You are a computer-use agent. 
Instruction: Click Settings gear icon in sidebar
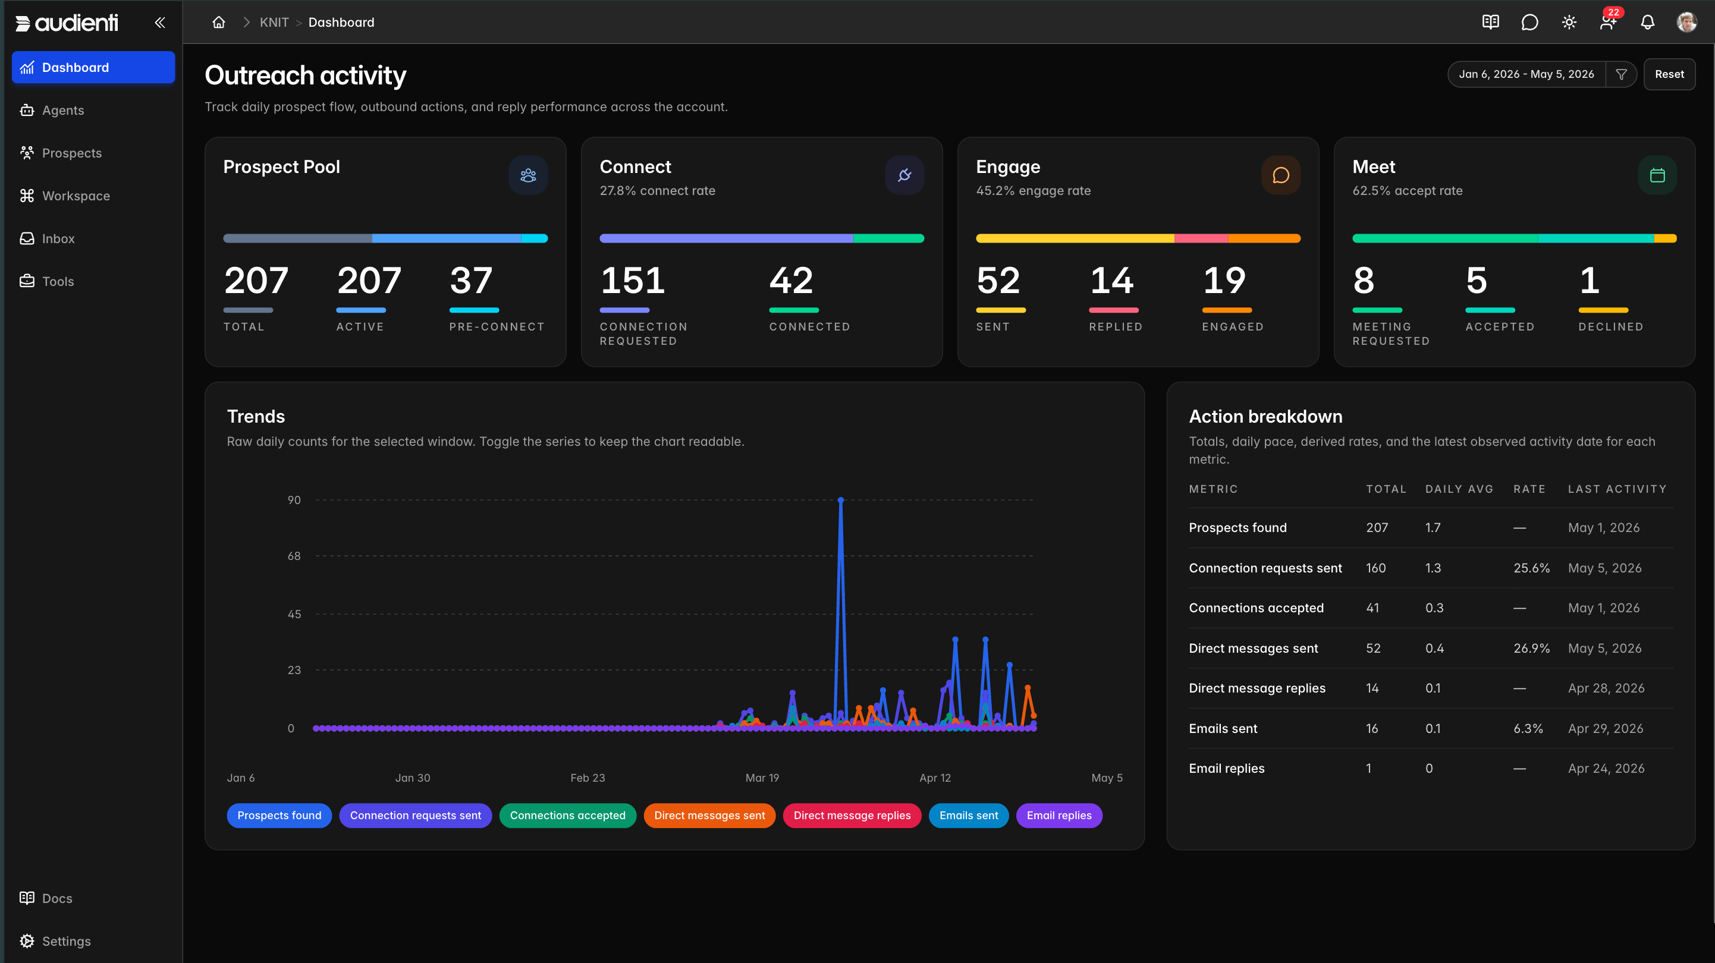27,940
